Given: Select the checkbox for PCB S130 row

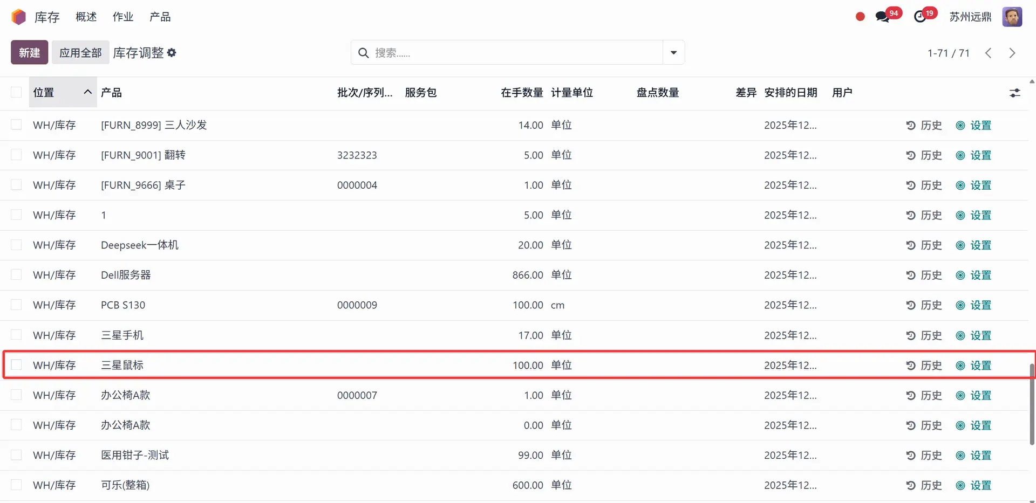Looking at the screenshot, I should 16,305.
